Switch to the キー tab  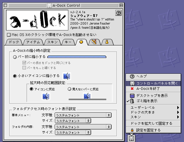tap(68, 42)
